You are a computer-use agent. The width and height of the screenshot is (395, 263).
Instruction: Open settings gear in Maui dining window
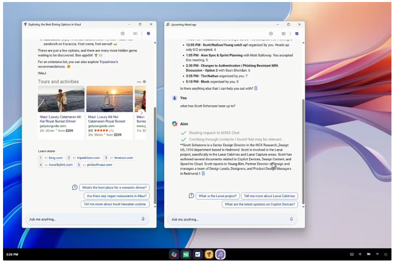pos(122,33)
